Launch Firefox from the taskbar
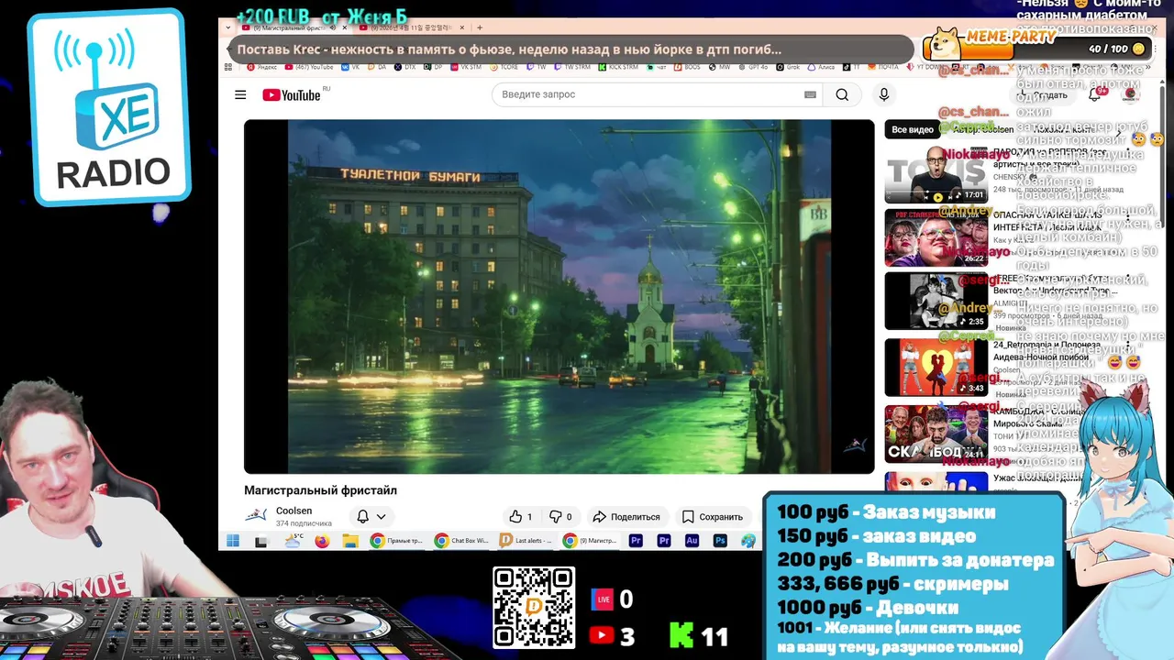The image size is (1174, 660). tap(322, 541)
